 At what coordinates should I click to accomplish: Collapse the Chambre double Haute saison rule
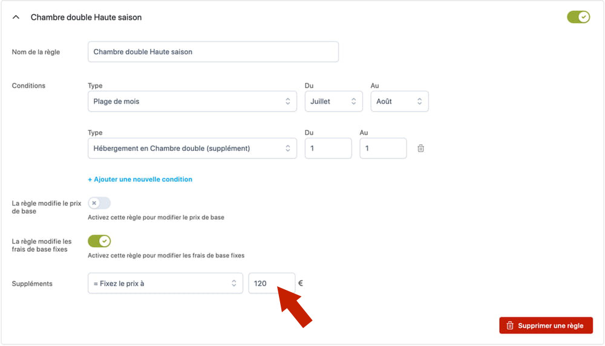16,17
